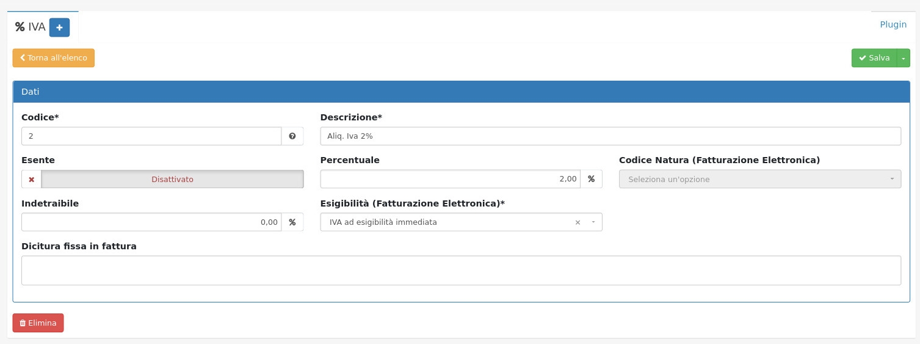Click the blue plus icon beside IVA
The height and width of the screenshot is (344, 920).
coord(59,27)
